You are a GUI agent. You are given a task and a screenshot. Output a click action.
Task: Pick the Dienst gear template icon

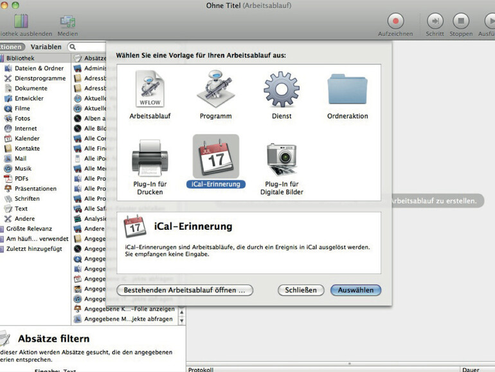click(282, 89)
